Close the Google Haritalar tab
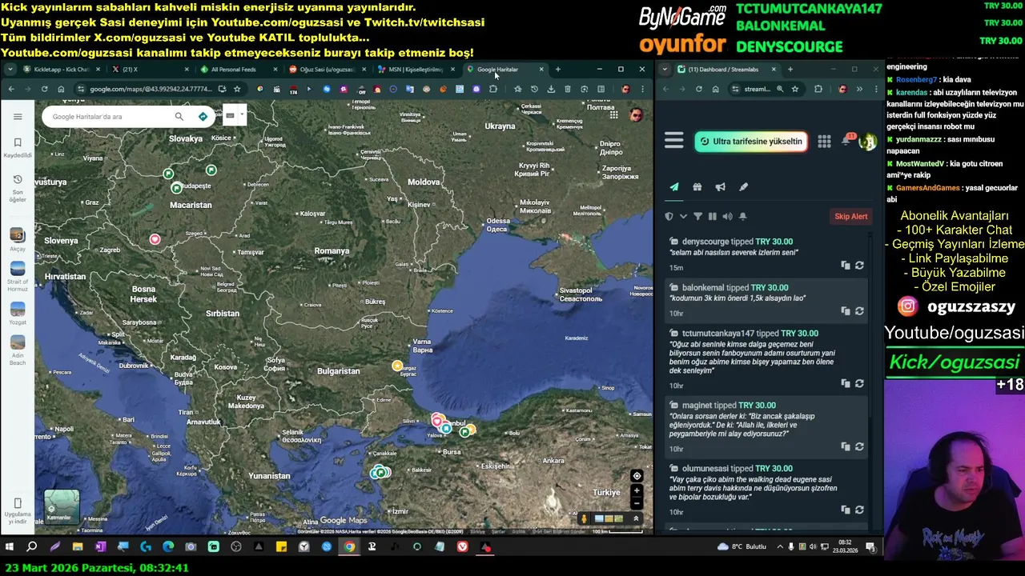 541,70
